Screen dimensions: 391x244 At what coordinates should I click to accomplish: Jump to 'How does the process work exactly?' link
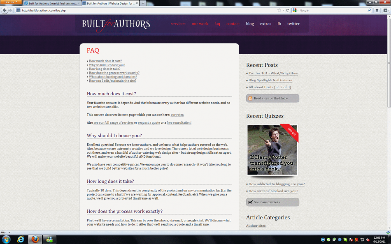pyautogui.click(x=114, y=73)
